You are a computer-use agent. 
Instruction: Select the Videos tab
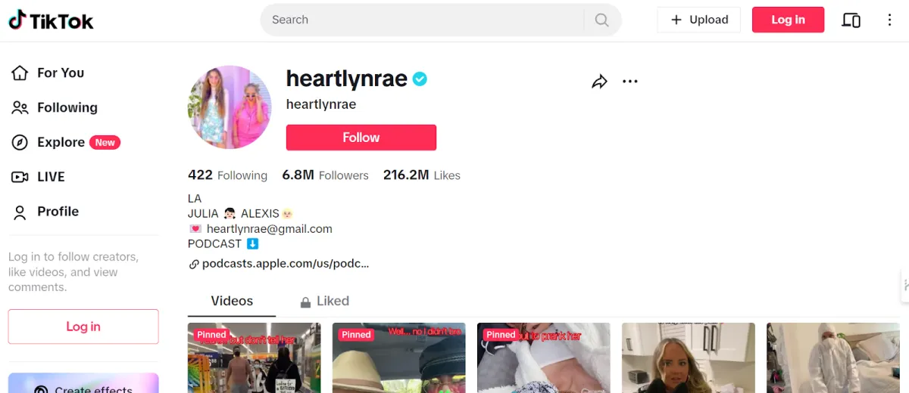pos(232,301)
